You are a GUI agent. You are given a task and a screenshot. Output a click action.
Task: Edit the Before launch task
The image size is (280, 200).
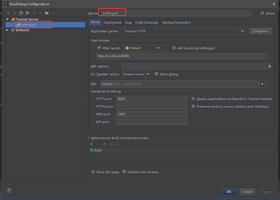[104, 144]
